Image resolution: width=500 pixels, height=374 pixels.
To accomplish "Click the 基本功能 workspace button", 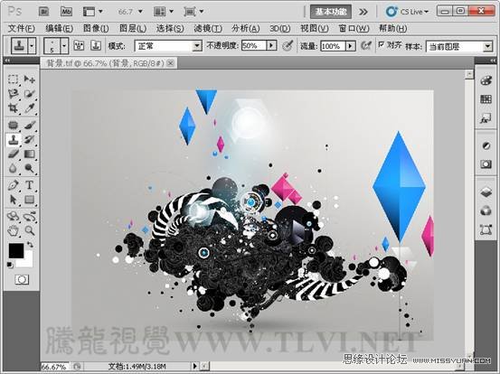I will (x=331, y=12).
